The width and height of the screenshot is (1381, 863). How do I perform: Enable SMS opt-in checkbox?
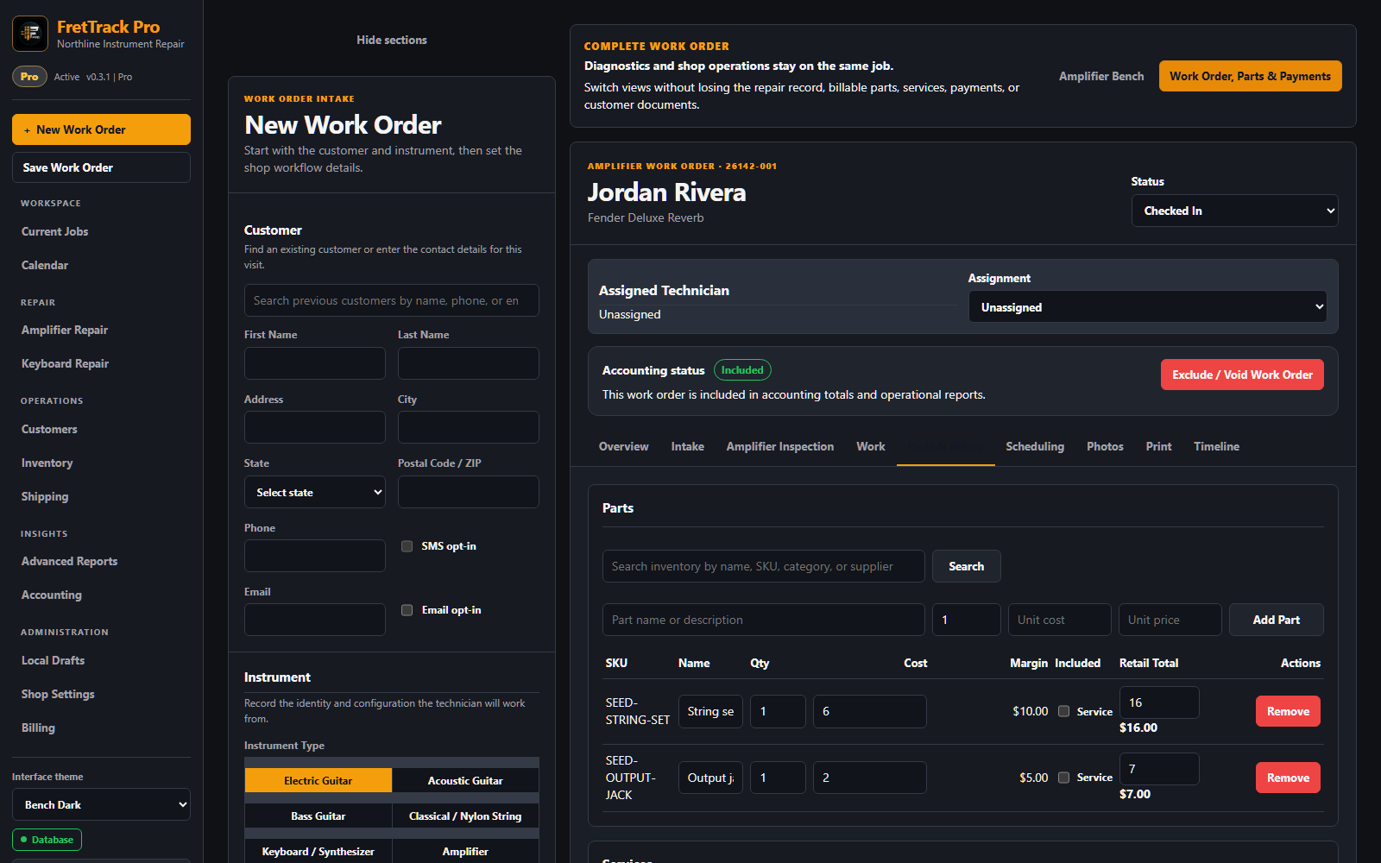[x=407, y=546]
